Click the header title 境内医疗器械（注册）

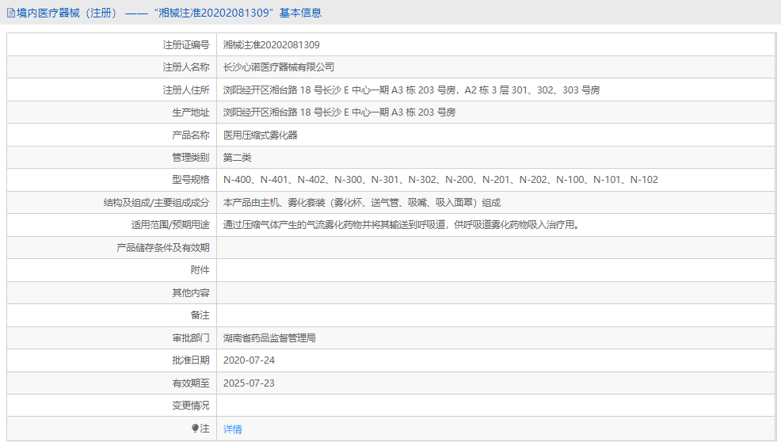tap(69, 13)
